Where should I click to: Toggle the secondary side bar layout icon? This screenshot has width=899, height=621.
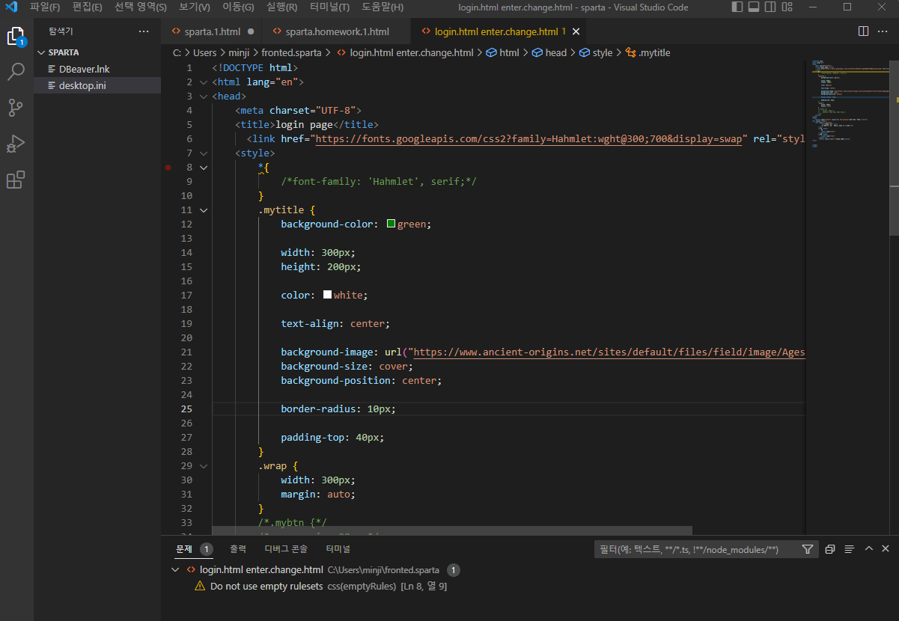pyautogui.click(x=770, y=7)
